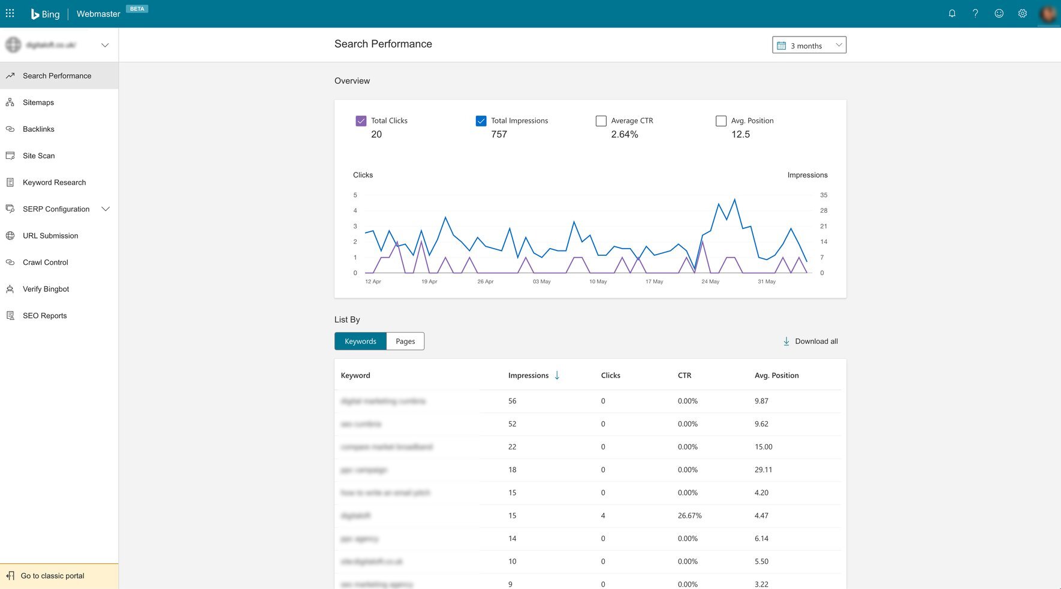Image resolution: width=1061 pixels, height=589 pixels.
Task: Click the help question mark icon
Action: click(x=975, y=13)
